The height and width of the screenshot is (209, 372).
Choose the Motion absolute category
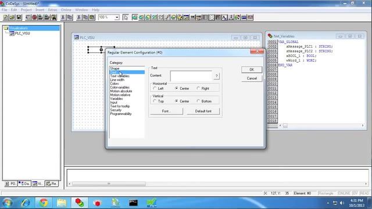point(121,91)
